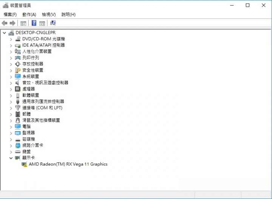The height and width of the screenshot is (199, 272).
Task: Click the Back arrow toolbar icon
Action: coord(5,23)
